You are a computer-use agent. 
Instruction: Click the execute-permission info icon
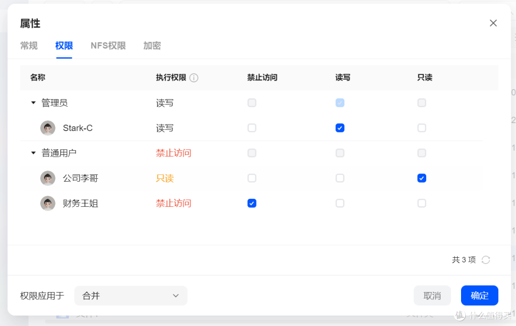click(x=194, y=78)
